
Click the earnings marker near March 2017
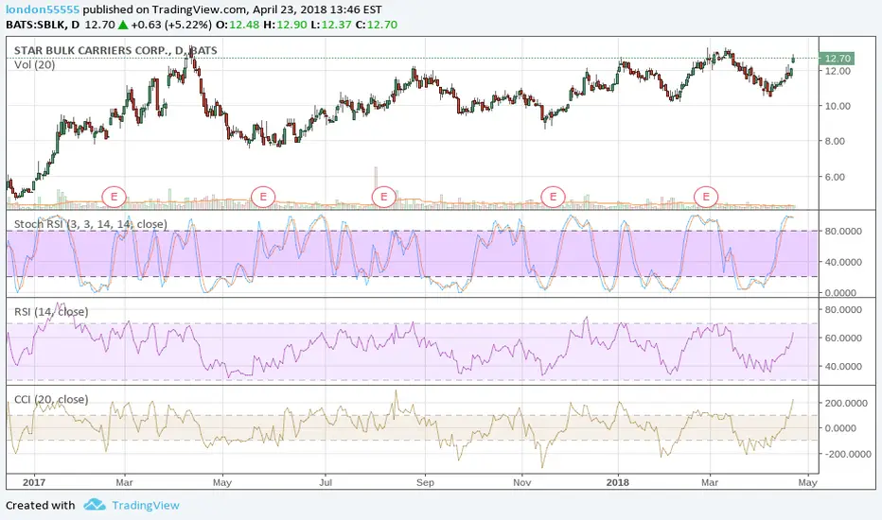(115, 197)
